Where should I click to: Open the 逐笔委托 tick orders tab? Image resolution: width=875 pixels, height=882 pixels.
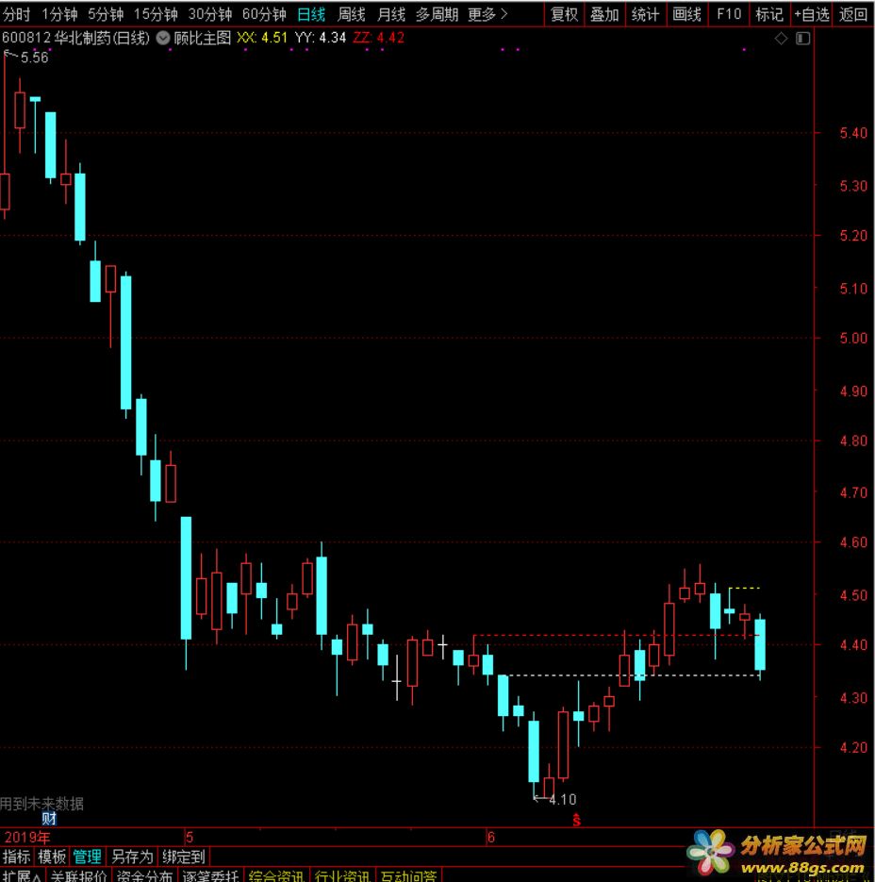pyautogui.click(x=210, y=875)
